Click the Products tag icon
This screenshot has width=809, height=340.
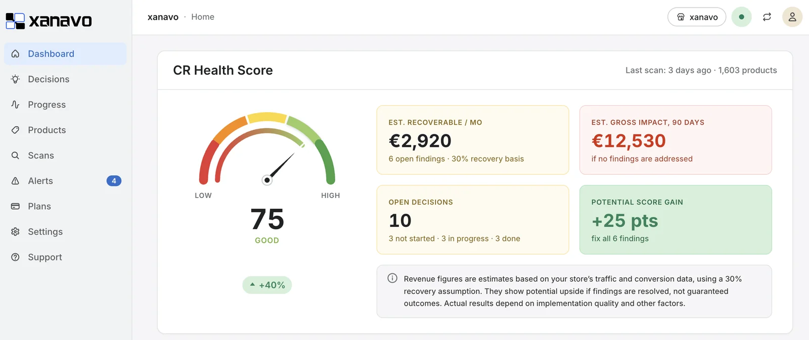(16, 130)
